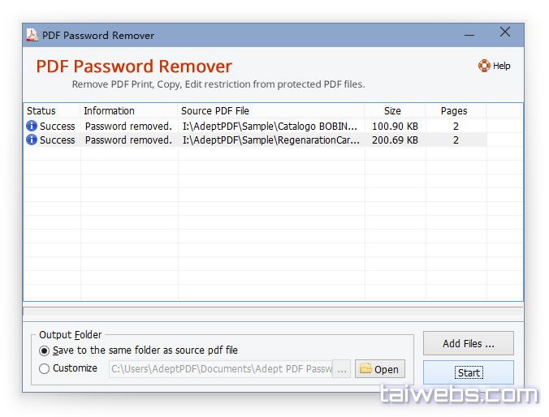
Task: Click the browse ellipsis button
Action: (x=342, y=369)
